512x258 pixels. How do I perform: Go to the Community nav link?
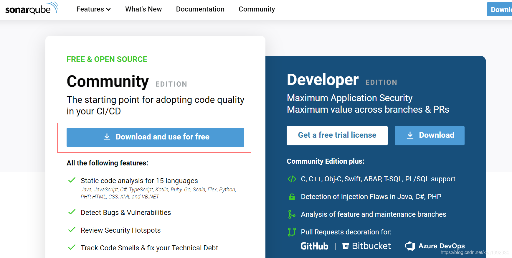pos(257,9)
